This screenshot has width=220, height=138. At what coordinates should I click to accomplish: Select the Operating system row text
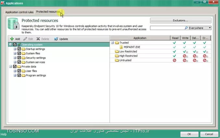point(32,44)
